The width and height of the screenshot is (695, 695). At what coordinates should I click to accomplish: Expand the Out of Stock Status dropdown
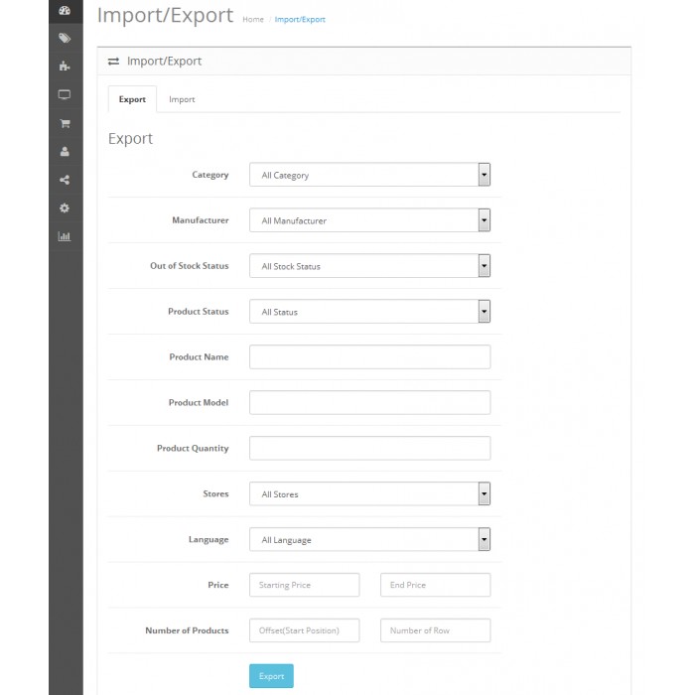[x=369, y=266]
